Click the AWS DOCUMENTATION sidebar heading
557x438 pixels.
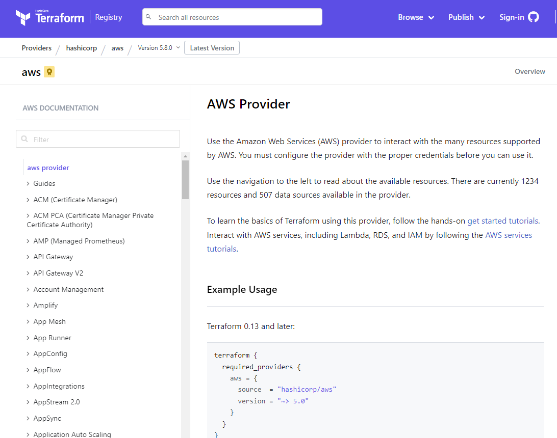coord(60,108)
